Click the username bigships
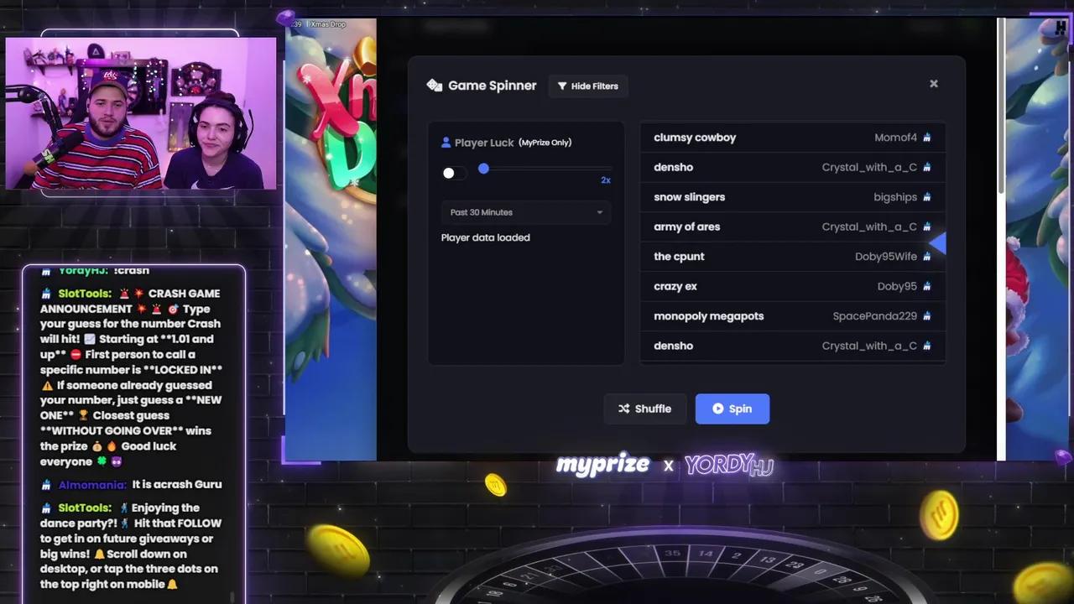Screen dimensions: 1074x604 pyautogui.click(x=895, y=197)
